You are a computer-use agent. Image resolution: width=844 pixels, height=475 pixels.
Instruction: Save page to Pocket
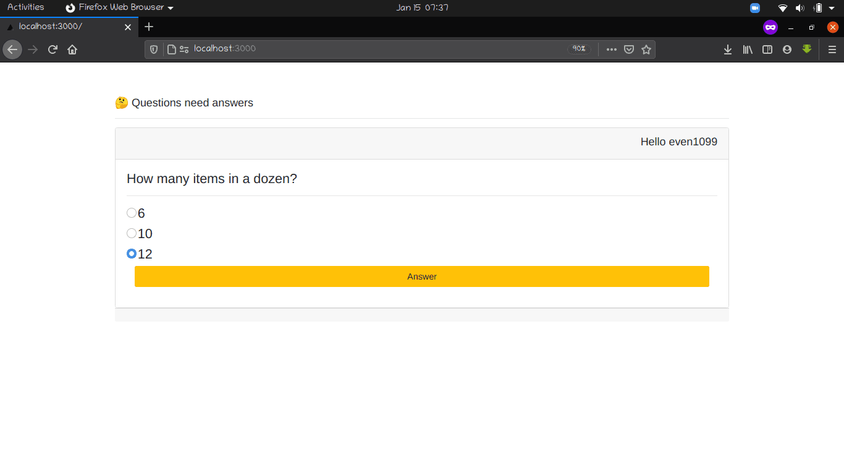[x=629, y=49]
